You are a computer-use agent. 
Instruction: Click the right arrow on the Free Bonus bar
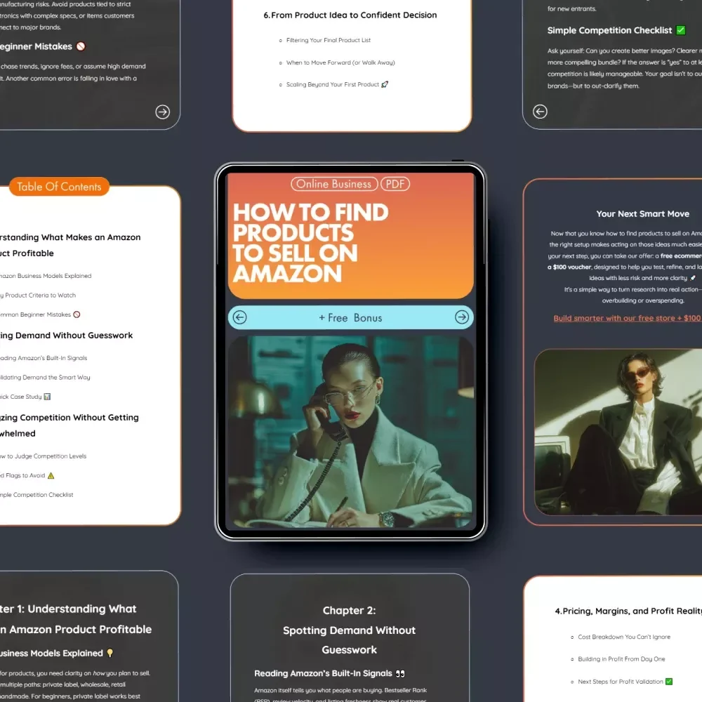(x=462, y=317)
